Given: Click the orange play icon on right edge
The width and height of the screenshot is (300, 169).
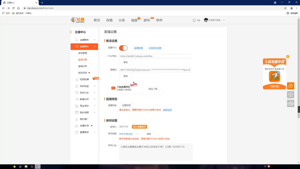Looking at the screenshot, I should pyautogui.click(x=290, y=86).
